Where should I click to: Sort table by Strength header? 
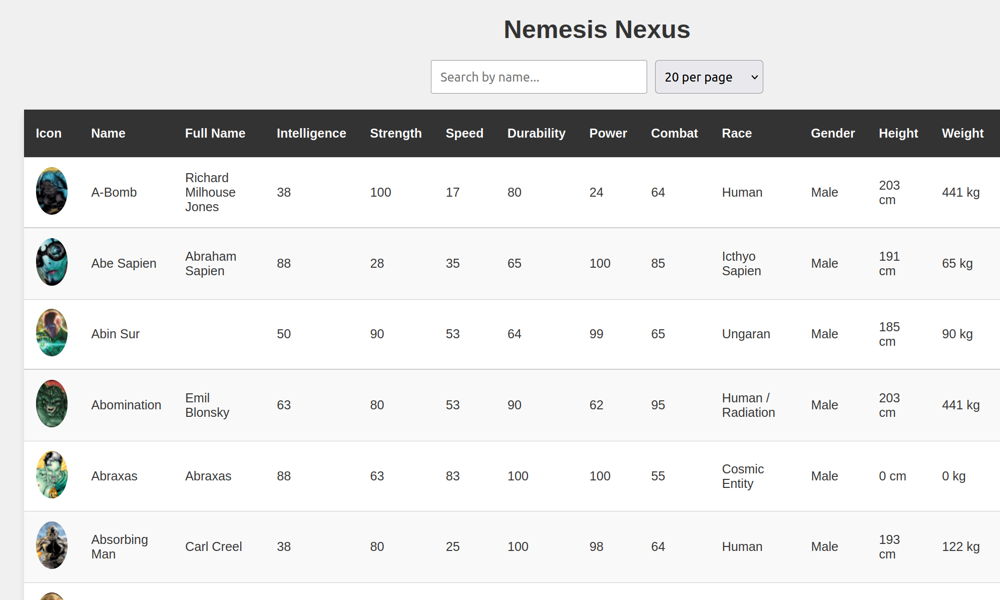[395, 134]
